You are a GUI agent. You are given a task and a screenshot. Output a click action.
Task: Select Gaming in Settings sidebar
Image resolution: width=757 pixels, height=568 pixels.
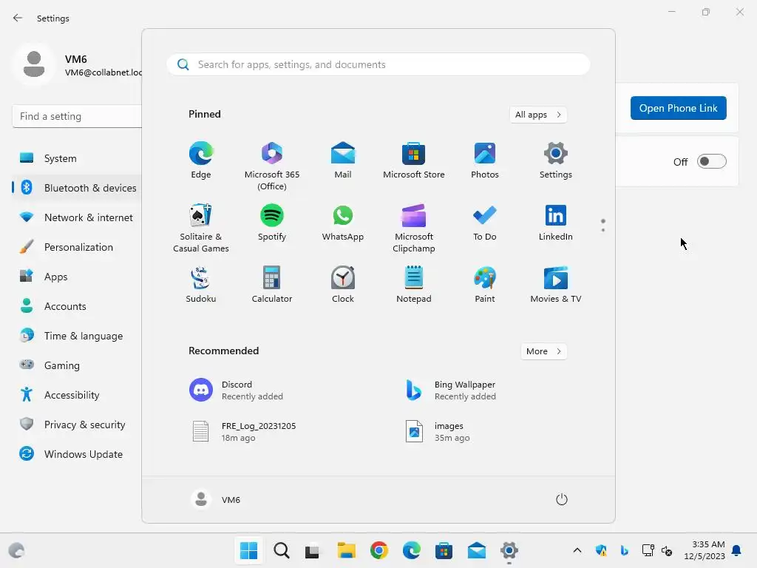tap(77, 365)
